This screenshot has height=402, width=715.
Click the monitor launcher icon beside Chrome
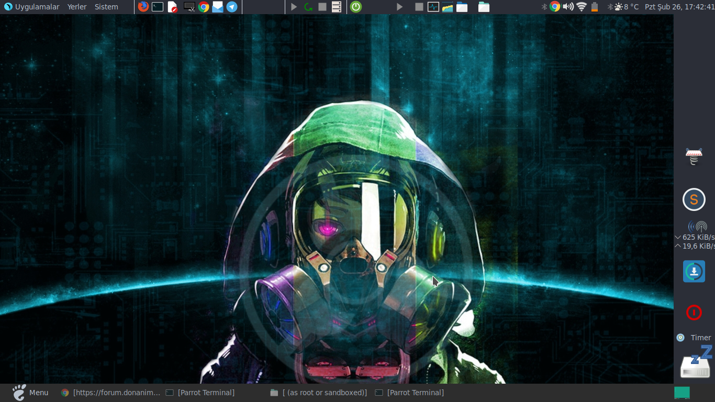click(189, 7)
